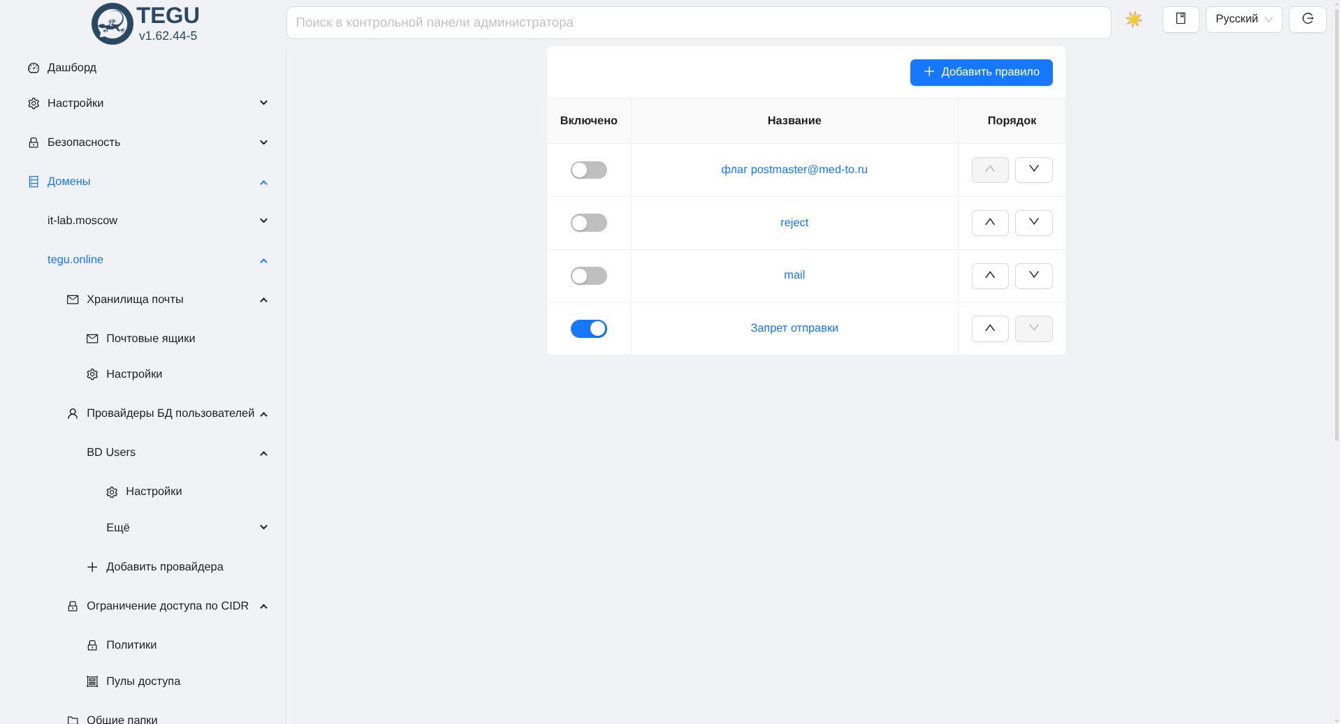1340x724 pixels.
Task: Move the postmaster flag rule down
Action: pyautogui.click(x=1033, y=170)
